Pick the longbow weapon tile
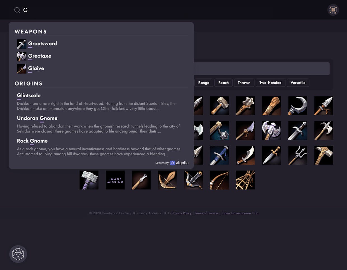 click(x=220, y=180)
